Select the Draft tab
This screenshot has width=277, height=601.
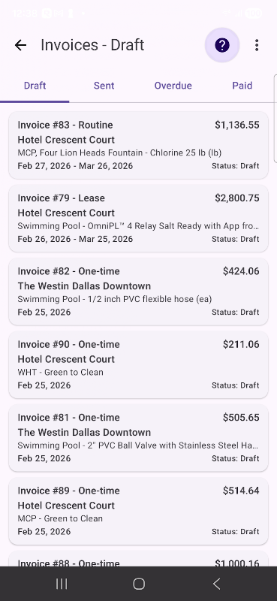(35, 86)
